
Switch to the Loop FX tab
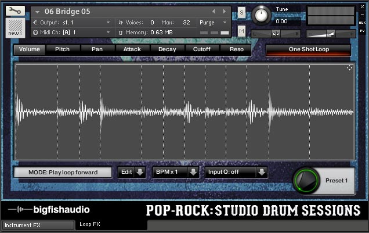point(111,224)
